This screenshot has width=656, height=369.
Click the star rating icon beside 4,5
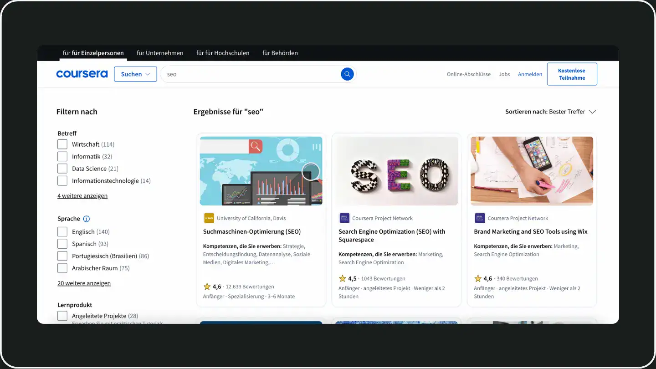(342, 278)
